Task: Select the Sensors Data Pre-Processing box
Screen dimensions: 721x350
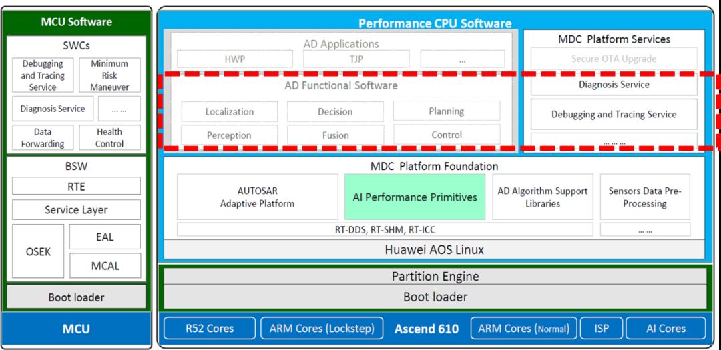Action: pos(645,197)
